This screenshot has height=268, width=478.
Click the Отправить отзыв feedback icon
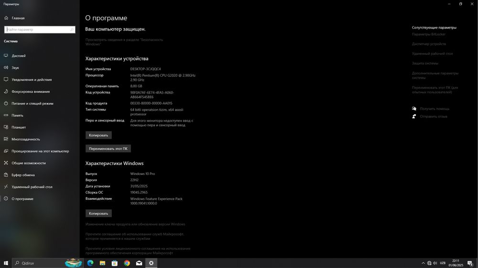[x=414, y=116]
